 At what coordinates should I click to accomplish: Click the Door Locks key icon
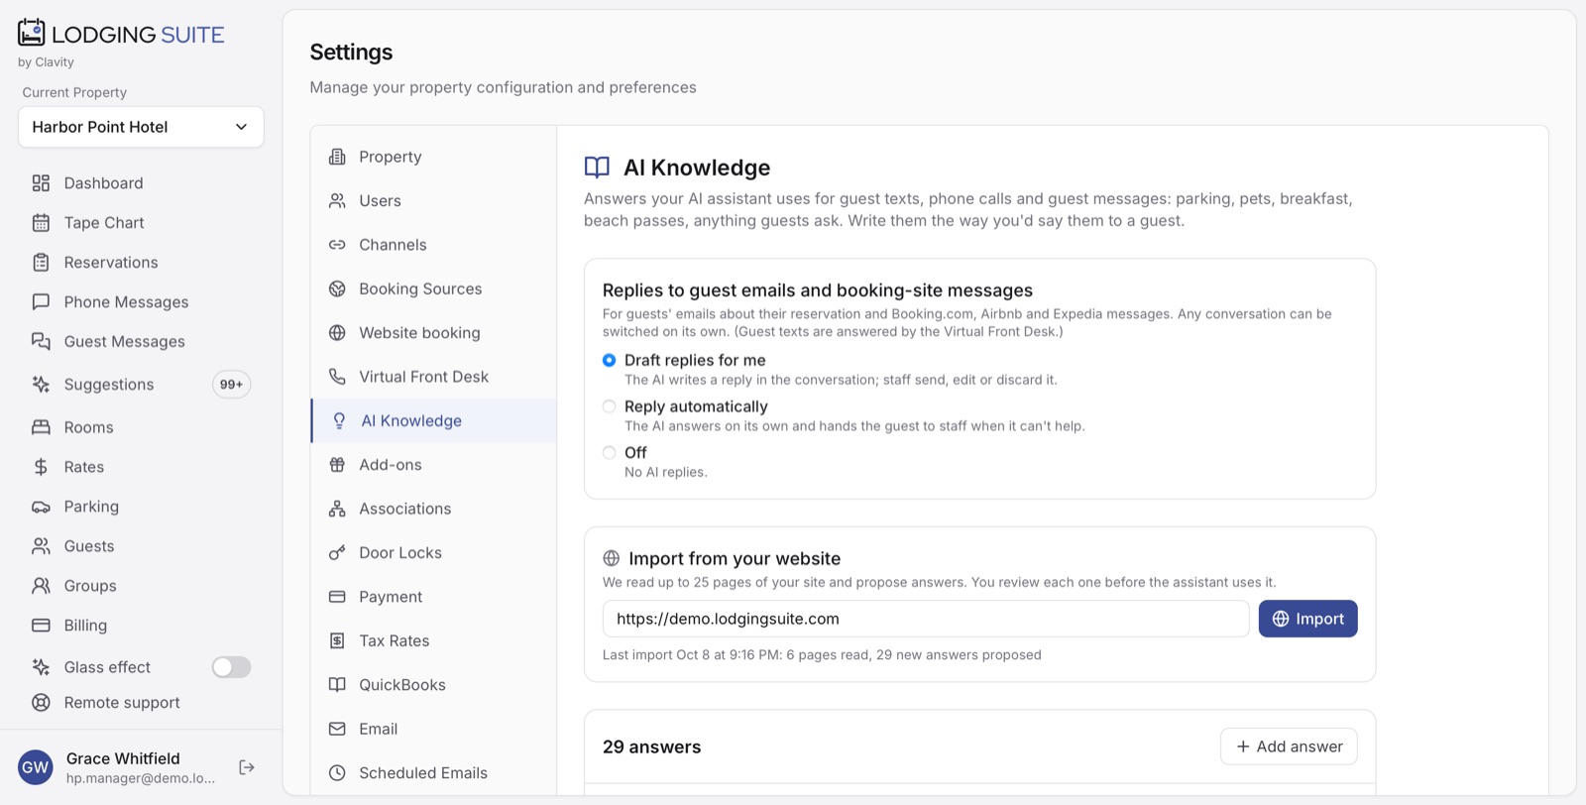pos(337,553)
